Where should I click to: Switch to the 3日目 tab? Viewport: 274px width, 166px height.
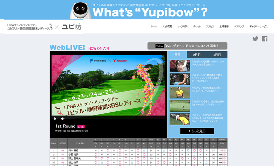[217, 55]
